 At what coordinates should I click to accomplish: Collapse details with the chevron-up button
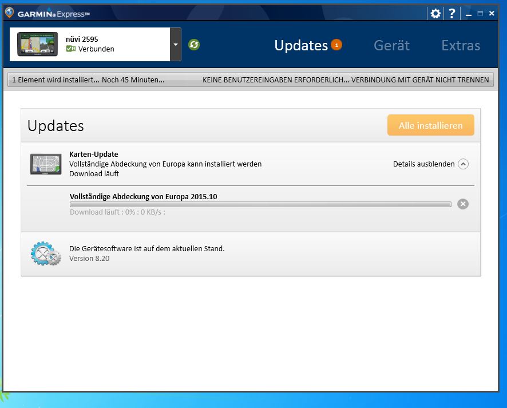(464, 164)
